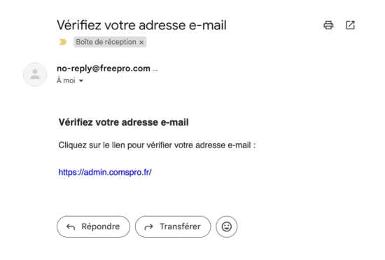Screen dimensions: 385x260
Task: Click the sender's profile avatar
Action: [x=35, y=74]
